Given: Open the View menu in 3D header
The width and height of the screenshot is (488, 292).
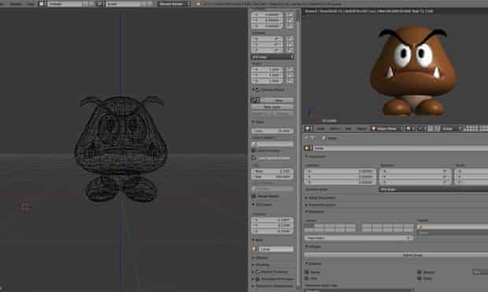Looking at the screenshot, I should click(320, 129).
